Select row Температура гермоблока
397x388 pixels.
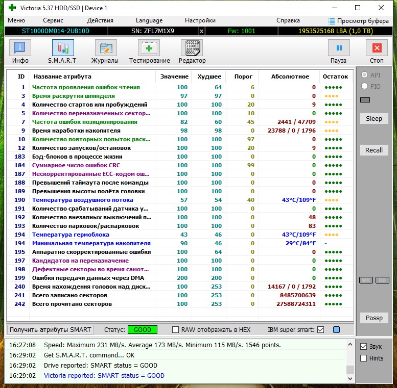tap(180, 235)
